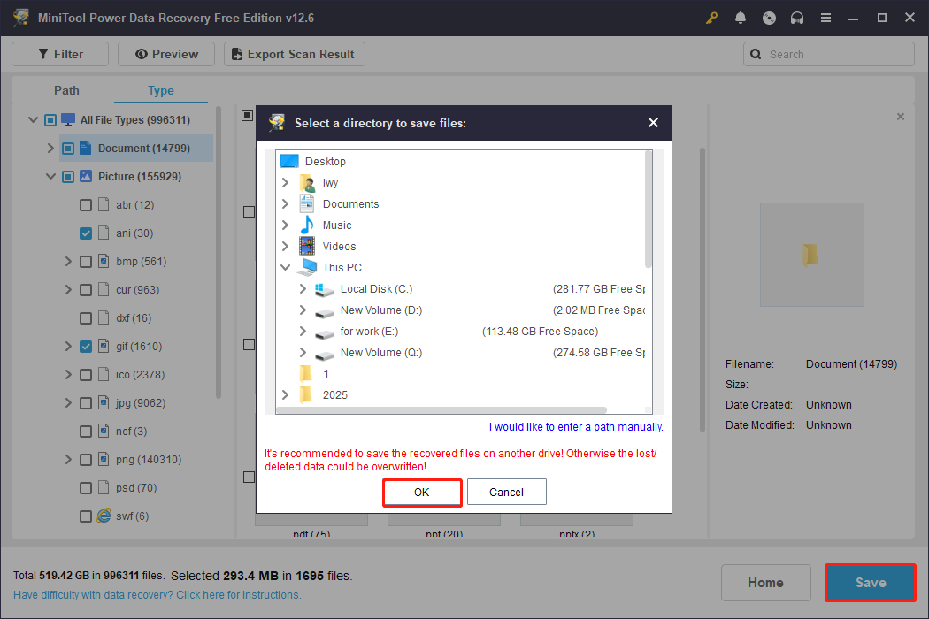Click the search magnifier icon

pos(756,54)
